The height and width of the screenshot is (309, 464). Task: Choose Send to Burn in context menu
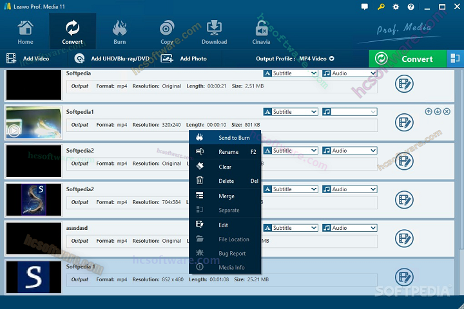(225, 138)
